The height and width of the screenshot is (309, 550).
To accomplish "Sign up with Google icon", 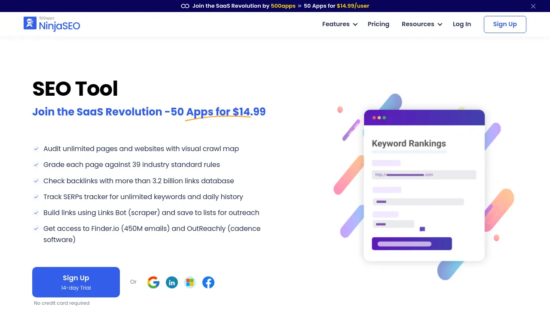I will pyautogui.click(x=153, y=282).
